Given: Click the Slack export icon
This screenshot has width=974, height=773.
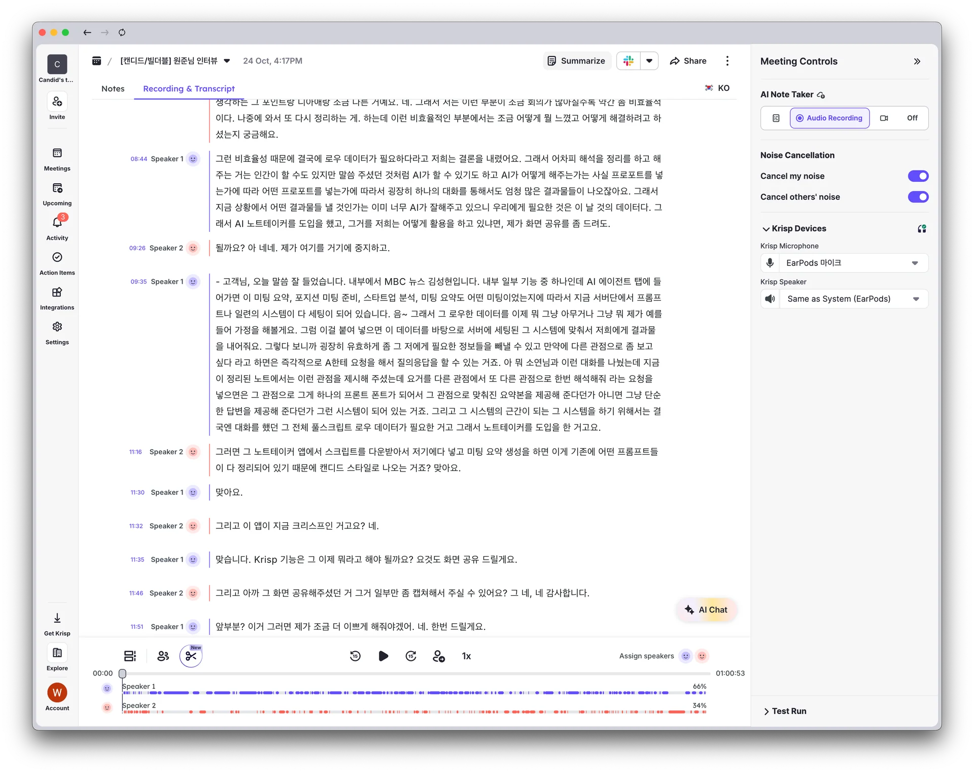Looking at the screenshot, I should coord(628,60).
